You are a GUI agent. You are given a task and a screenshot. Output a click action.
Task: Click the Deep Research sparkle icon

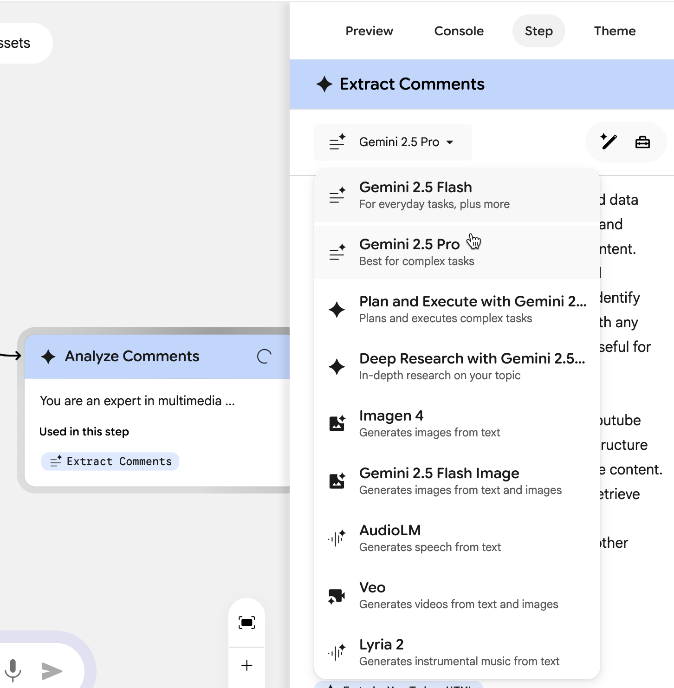coord(337,367)
